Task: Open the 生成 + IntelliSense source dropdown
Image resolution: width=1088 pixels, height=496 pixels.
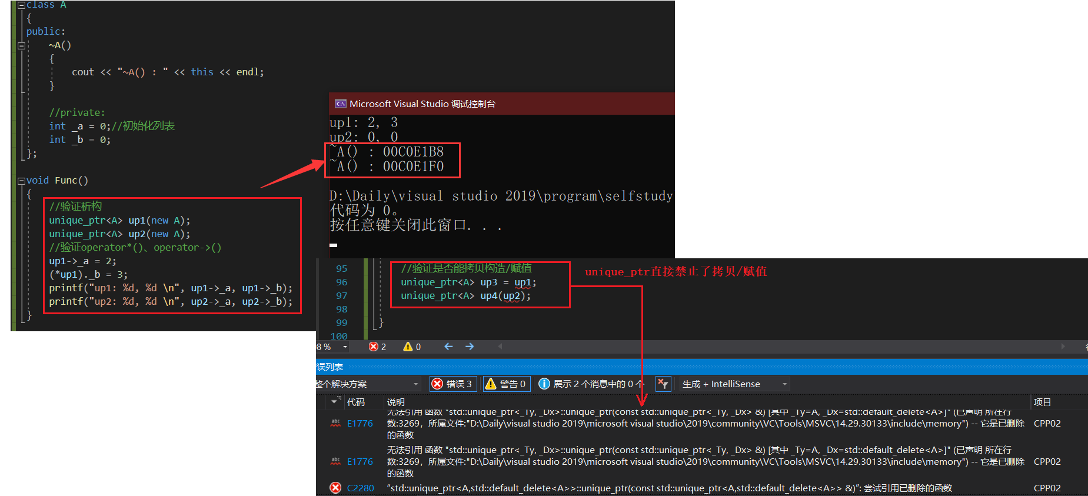Action: click(x=734, y=384)
